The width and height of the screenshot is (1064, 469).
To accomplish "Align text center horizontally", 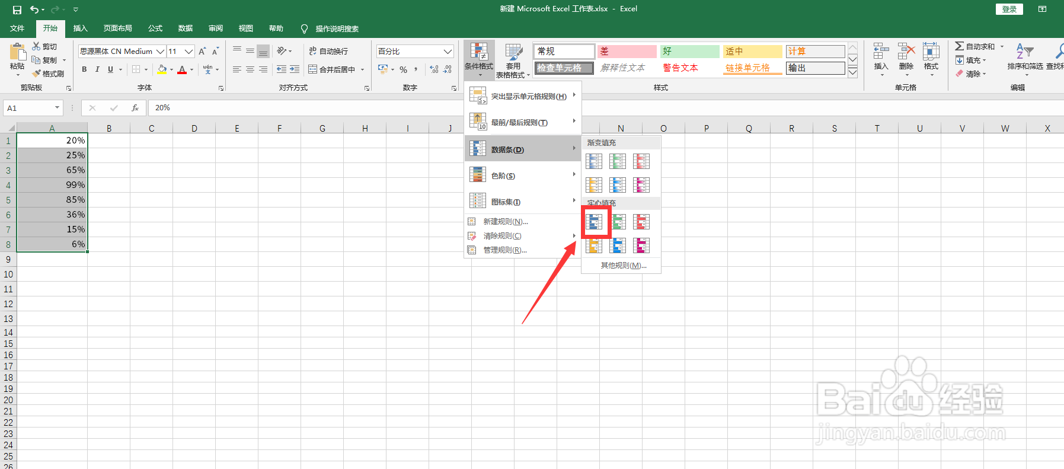I will (250, 69).
